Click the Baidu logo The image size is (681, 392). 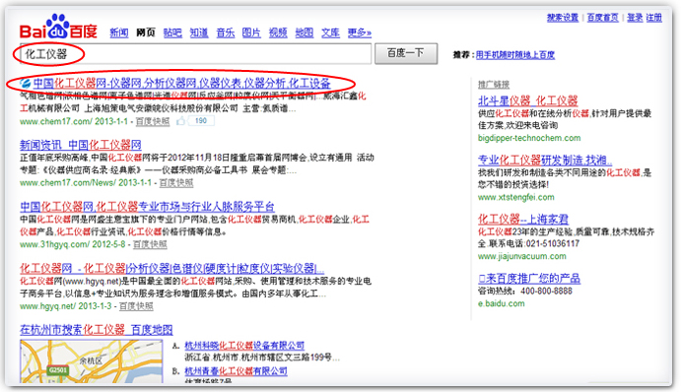point(58,27)
